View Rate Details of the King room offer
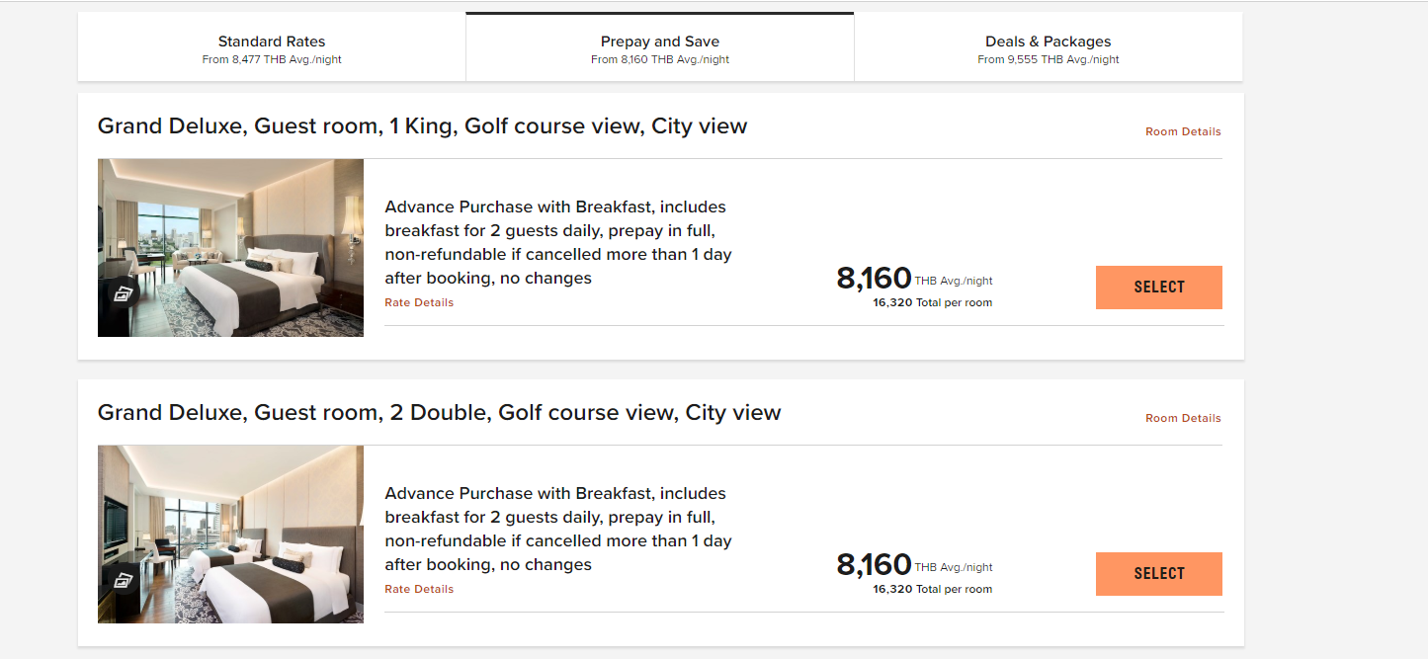Screen dimensions: 1428x659 [x=418, y=302]
